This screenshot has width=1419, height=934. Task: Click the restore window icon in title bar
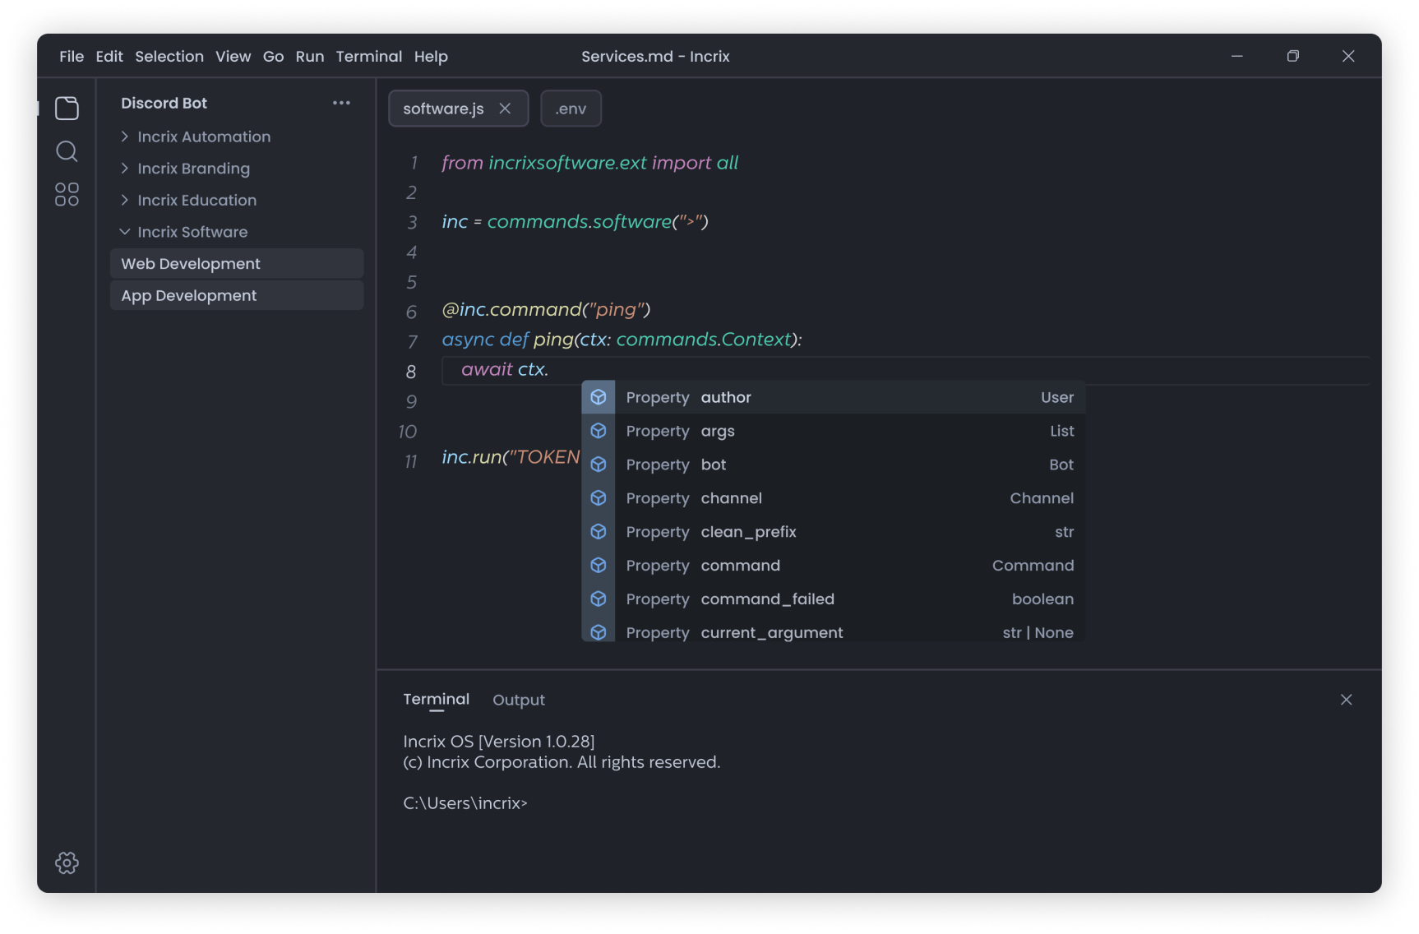1292,56
